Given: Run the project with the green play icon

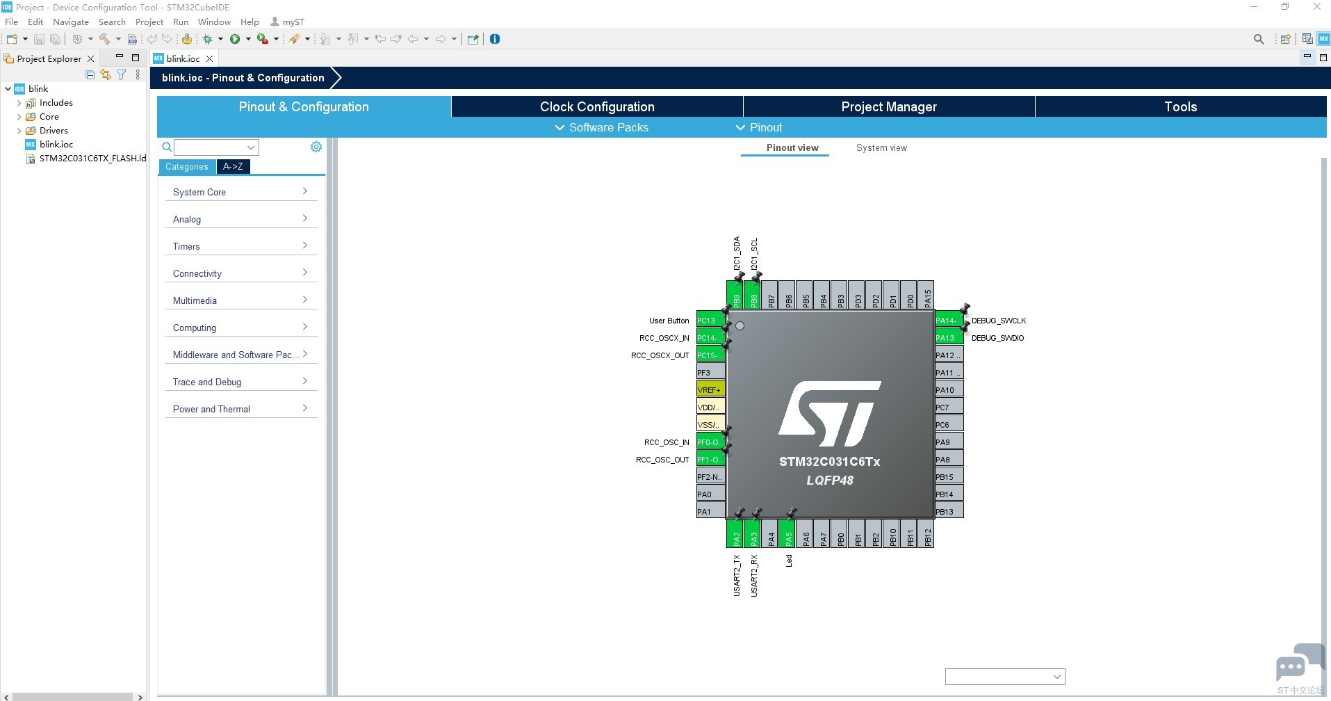Looking at the screenshot, I should 235,39.
